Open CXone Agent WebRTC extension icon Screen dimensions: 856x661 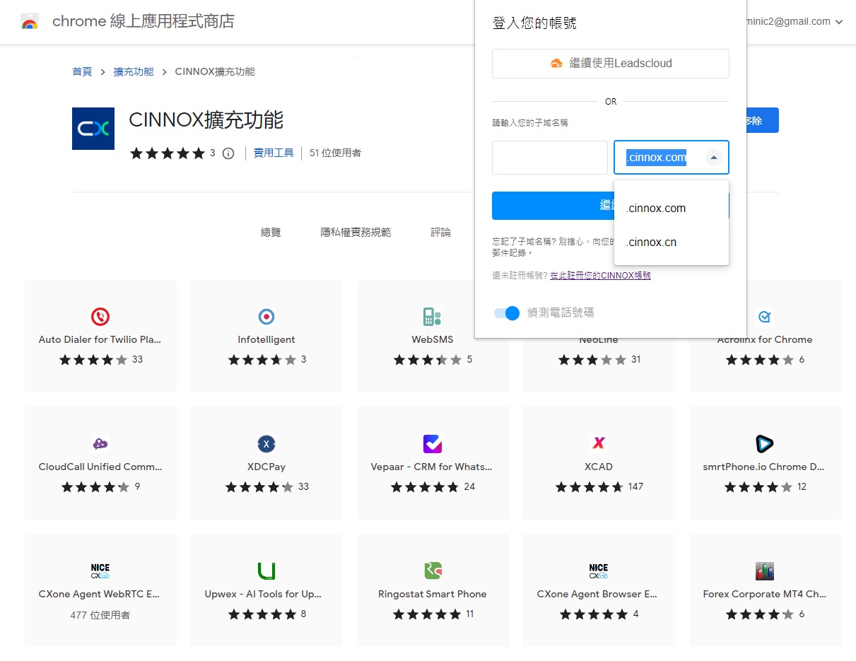click(100, 571)
